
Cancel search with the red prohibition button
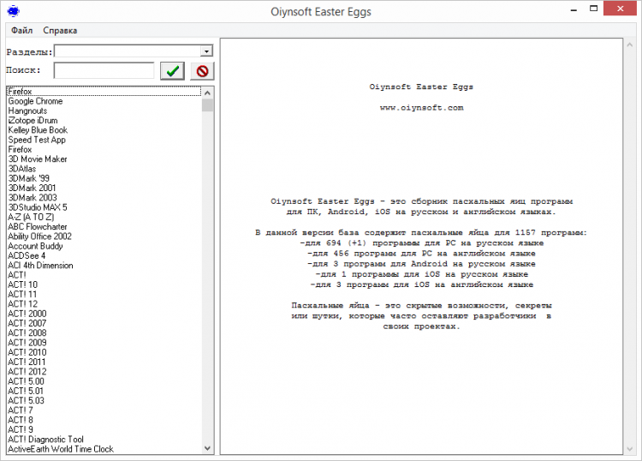(202, 71)
